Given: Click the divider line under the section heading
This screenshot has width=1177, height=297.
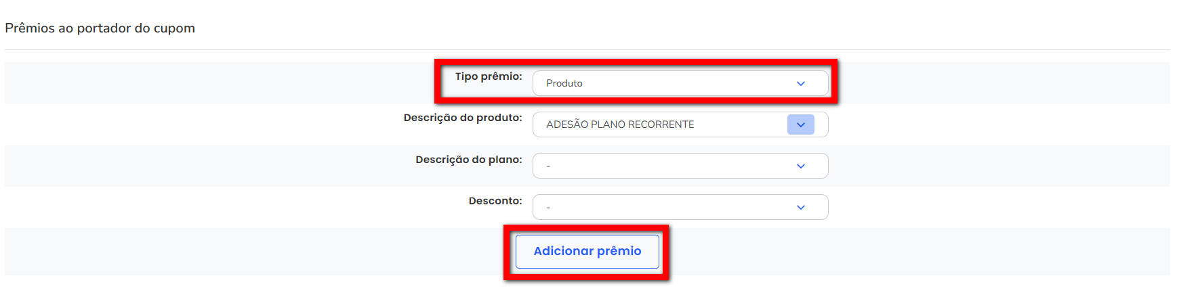Looking at the screenshot, I should pyautogui.click(x=587, y=49).
